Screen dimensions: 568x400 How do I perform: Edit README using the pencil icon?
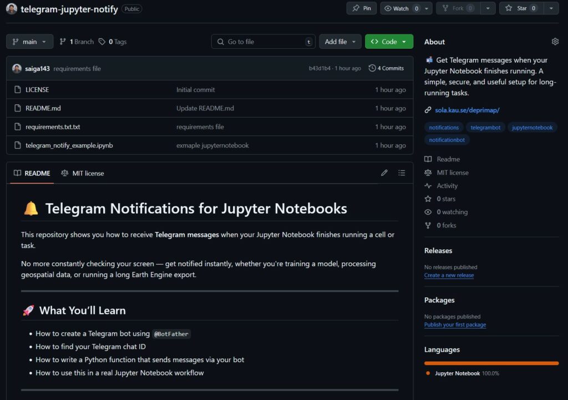384,173
